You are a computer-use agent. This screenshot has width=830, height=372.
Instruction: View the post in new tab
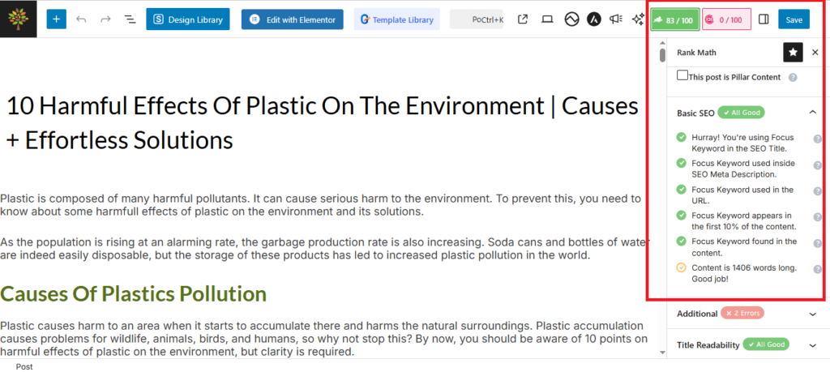tap(523, 19)
